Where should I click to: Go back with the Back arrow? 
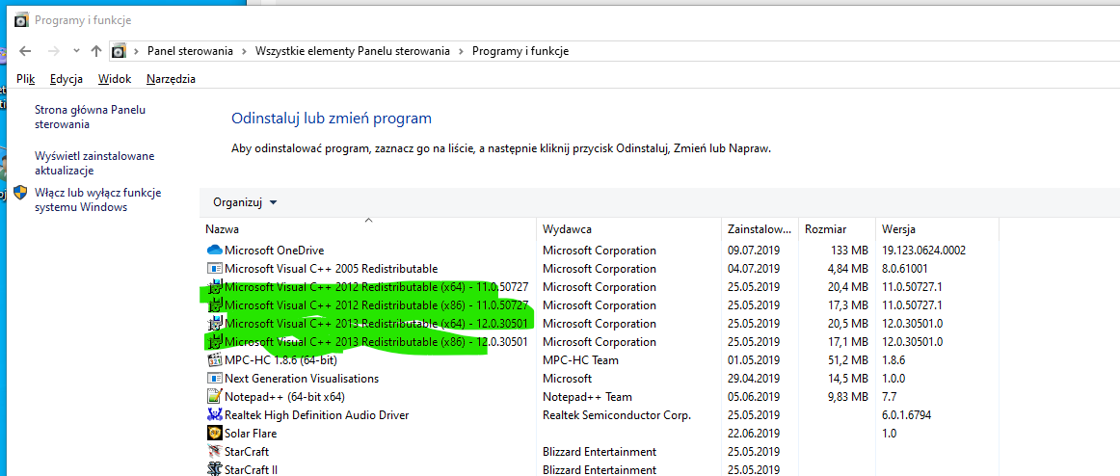point(25,51)
